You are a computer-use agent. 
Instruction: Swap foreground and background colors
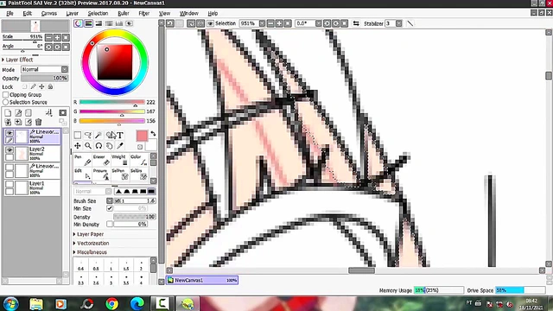coord(153,134)
